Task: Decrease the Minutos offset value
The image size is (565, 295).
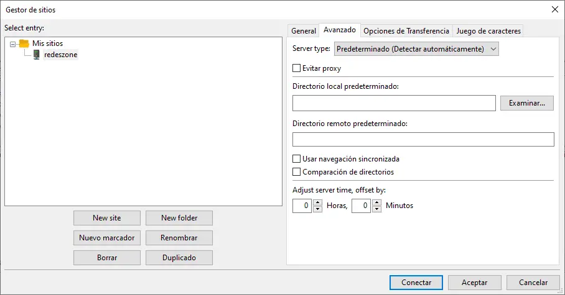Action: 376,209
